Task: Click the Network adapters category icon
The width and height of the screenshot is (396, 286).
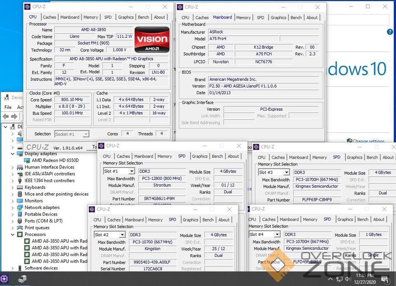Action: 20,208
